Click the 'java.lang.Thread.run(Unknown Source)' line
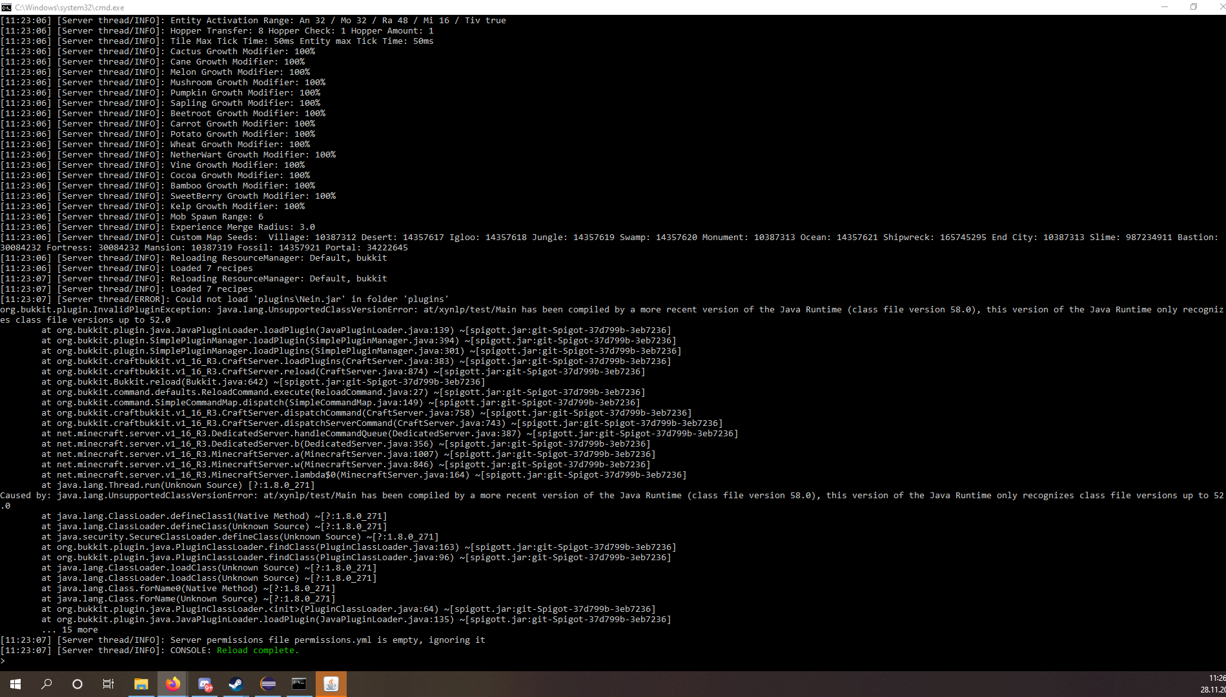 click(x=178, y=485)
